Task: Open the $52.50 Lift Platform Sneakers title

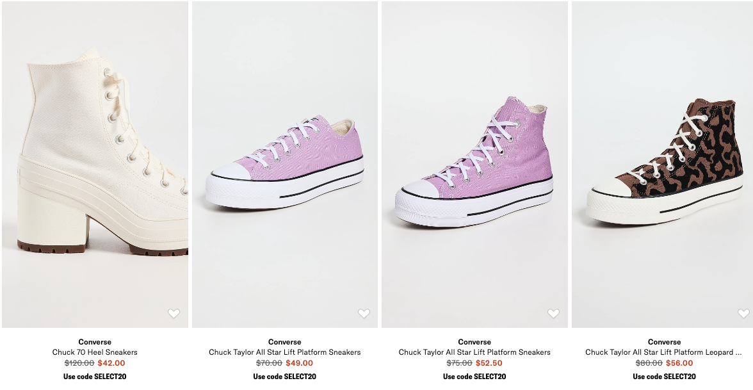Action: (x=474, y=352)
